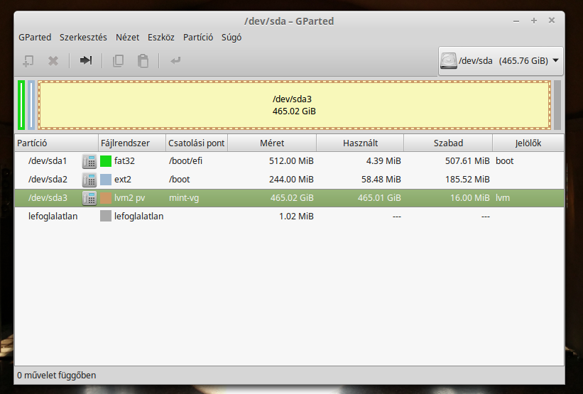Open the /dev/sda device dropdown
This screenshot has width=583, height=394.
point(501,61)
